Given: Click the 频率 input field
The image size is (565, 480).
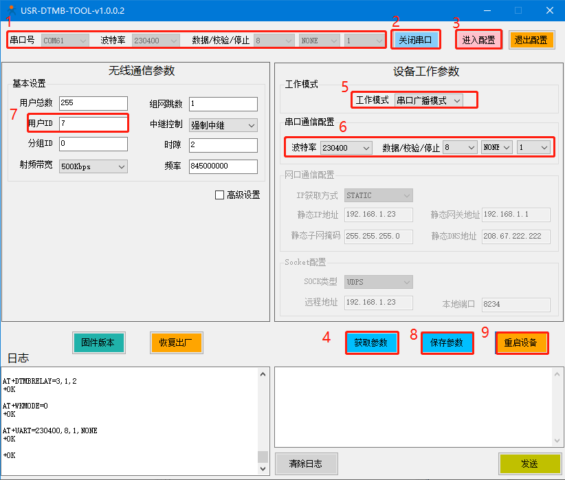Looking at the screenshot, I should point(223,166).
